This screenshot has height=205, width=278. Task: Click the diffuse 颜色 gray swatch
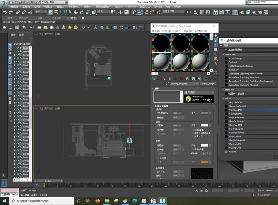(x=204, y=113)
